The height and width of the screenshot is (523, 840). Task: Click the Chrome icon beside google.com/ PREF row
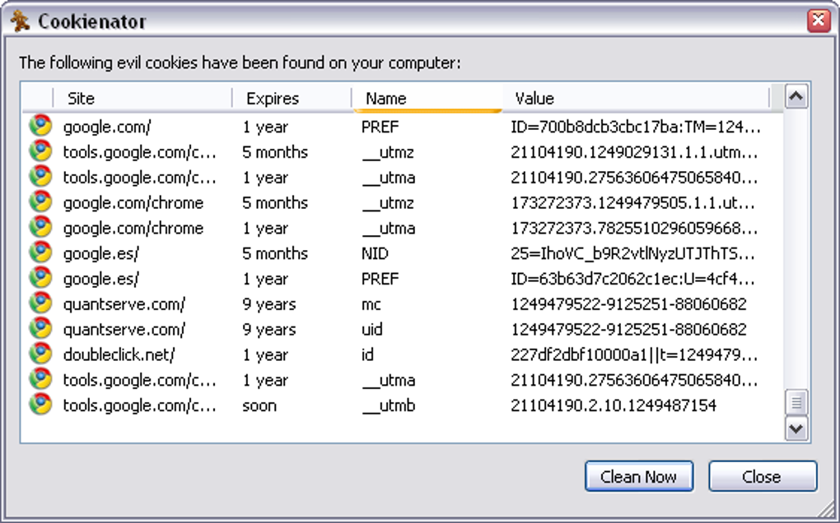click(x=40, y=126)
